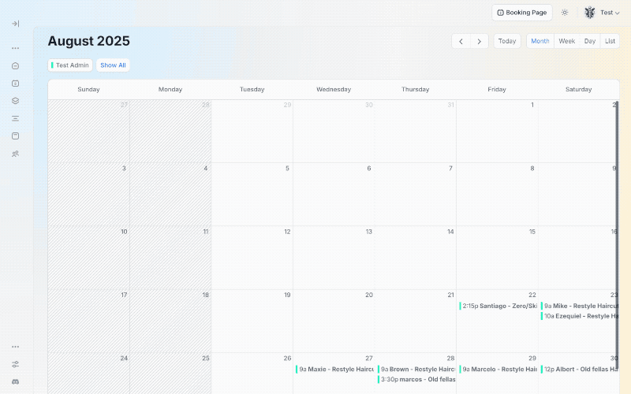Select day number 3
Image resolution: width=631 pixels, height=394 pixels.
coord(124,168)
